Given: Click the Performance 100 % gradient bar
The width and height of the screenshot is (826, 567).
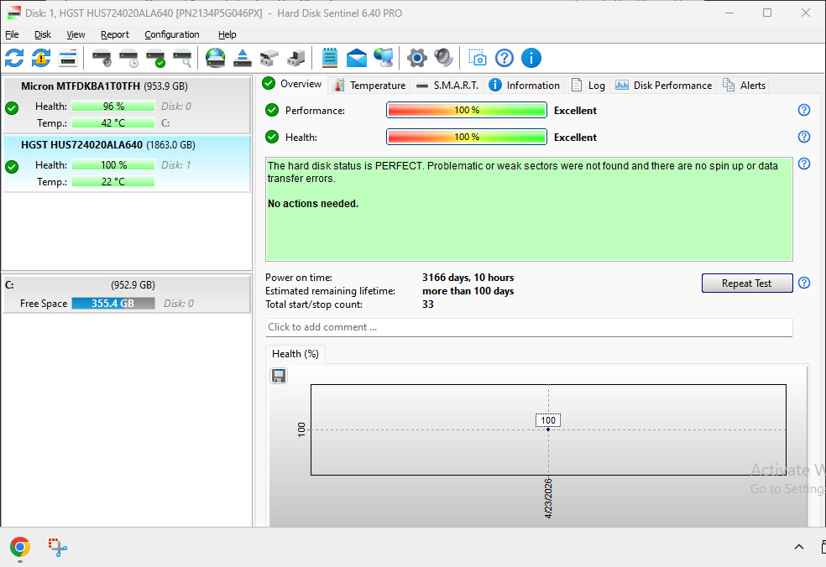Looking at the screenshot, I should 466,110.
